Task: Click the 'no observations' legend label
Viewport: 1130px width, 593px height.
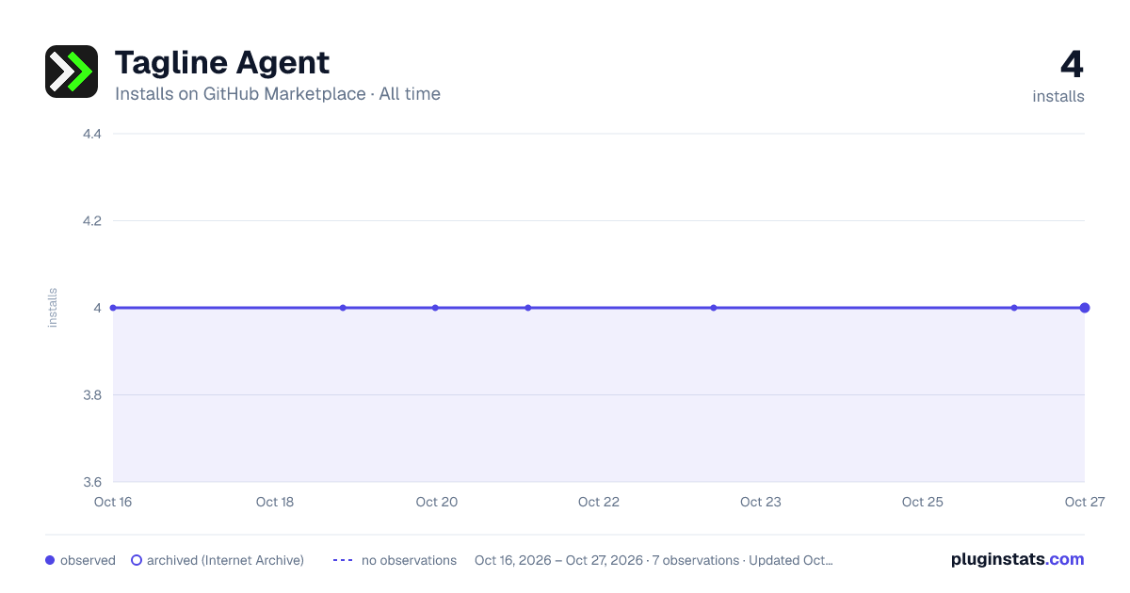Action: click(x=409, y=560)
